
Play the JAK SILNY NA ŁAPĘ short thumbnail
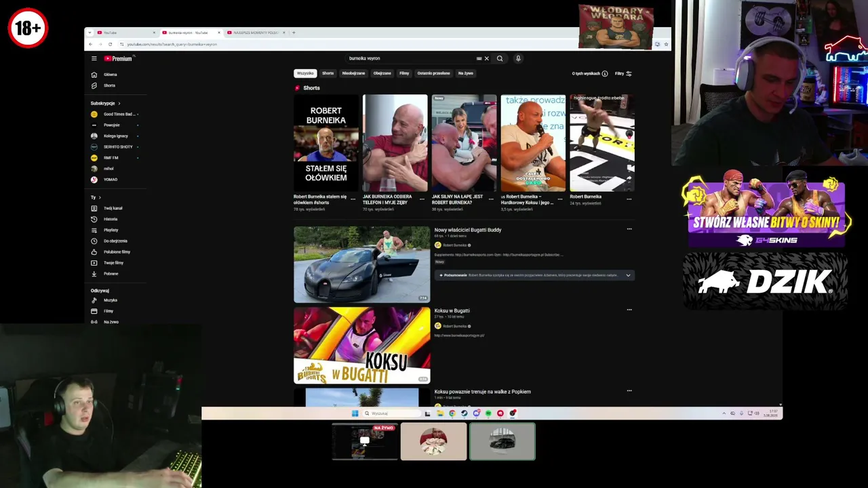[464, 143]
